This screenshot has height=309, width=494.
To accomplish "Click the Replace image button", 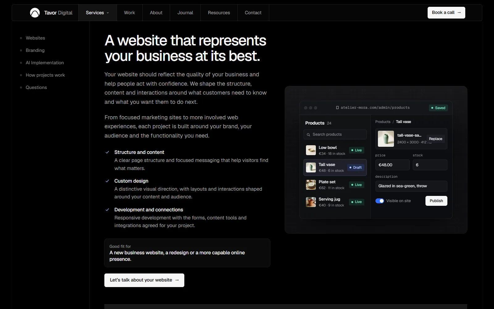I will tap(435, 139).
